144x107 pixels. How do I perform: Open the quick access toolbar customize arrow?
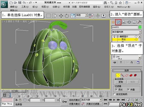(36, 3)
